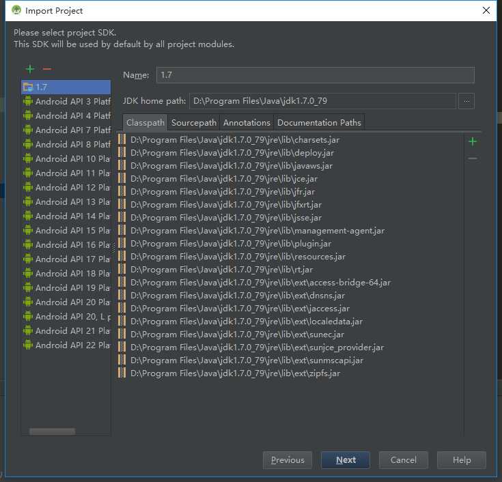Select resources.jar classpath entry
The height and width of the screenshot is (482, 502).
pyautogui.click(x=238, y=257)
